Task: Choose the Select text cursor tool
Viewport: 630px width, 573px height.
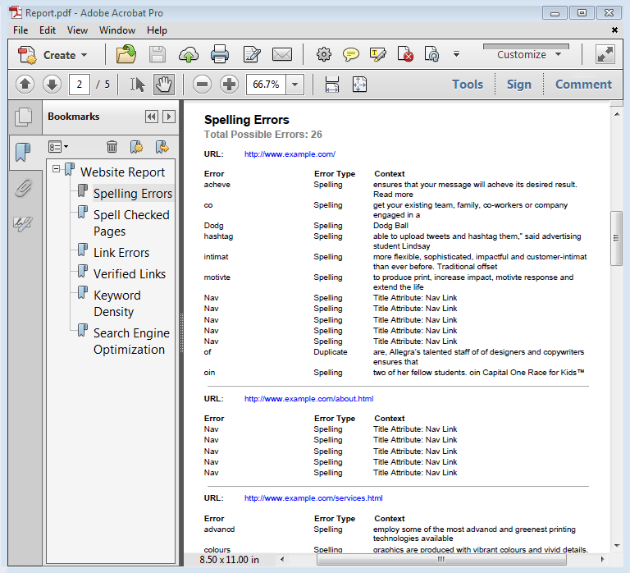Action: [138, 85]
